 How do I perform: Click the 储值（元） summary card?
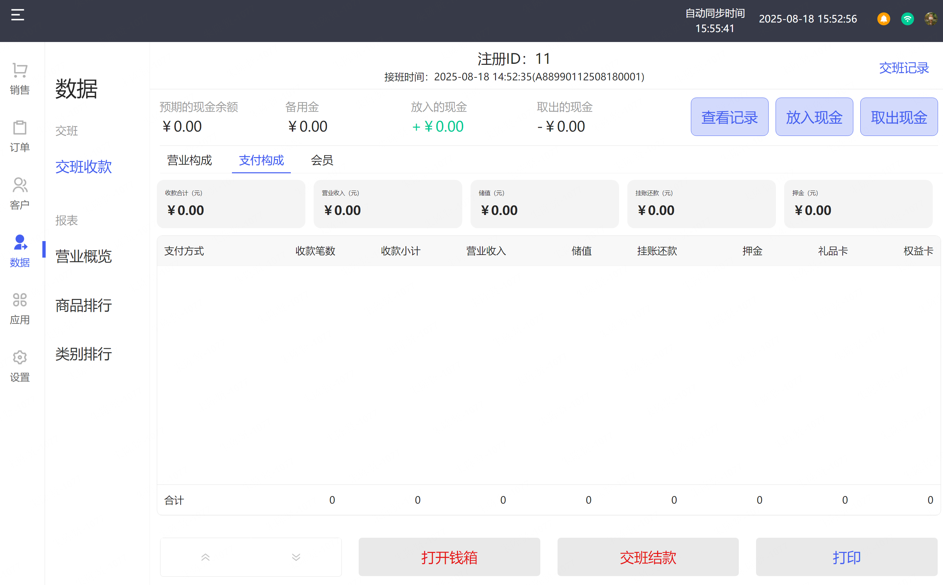coord(545,204)
